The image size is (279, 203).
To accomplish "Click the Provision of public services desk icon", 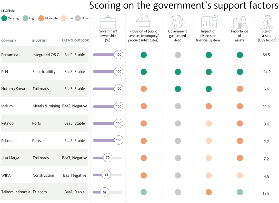I will pyautogui.click(x=144, y=22).
